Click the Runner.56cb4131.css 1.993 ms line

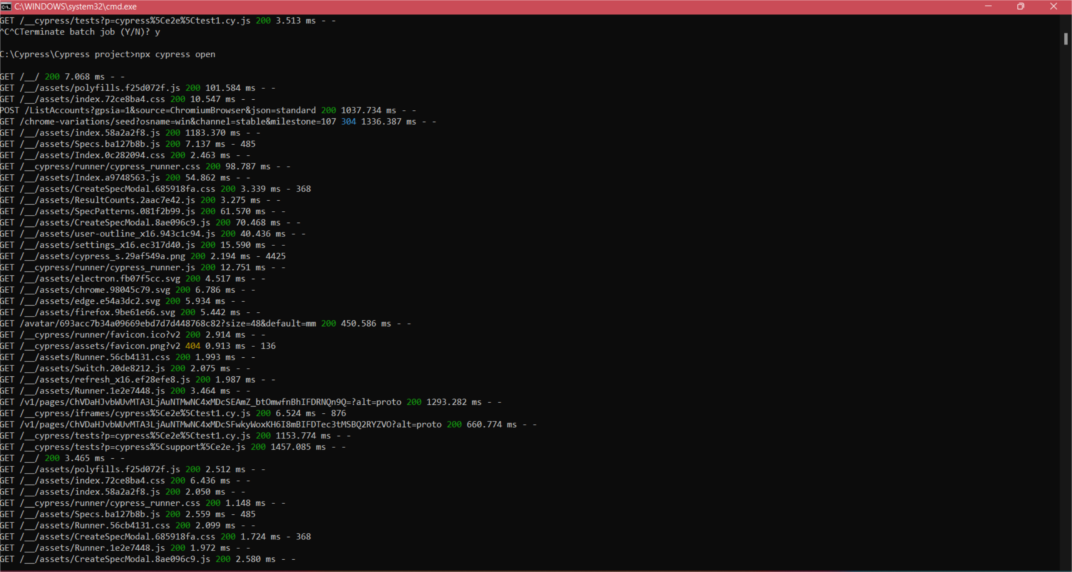[128, 357]
